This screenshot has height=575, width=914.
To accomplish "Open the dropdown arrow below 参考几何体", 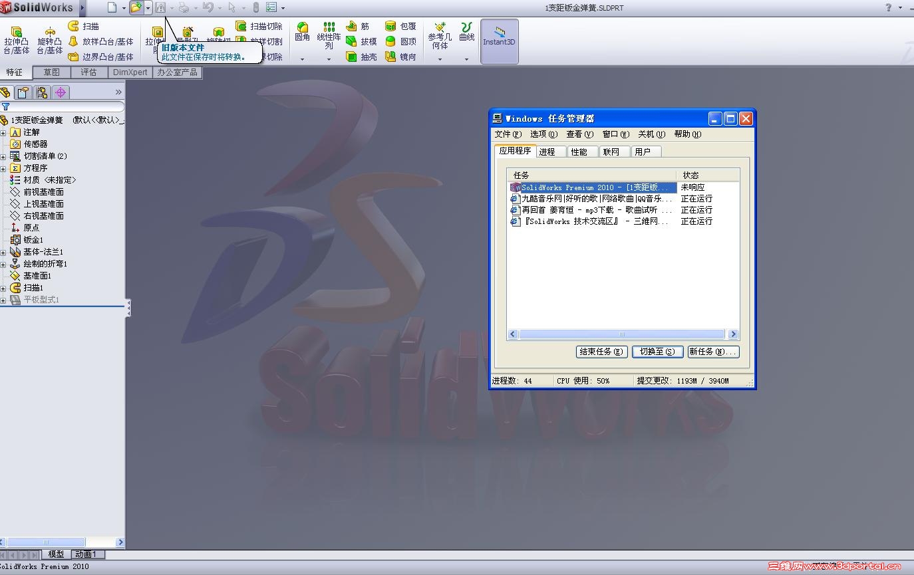I will coord(440,59).
